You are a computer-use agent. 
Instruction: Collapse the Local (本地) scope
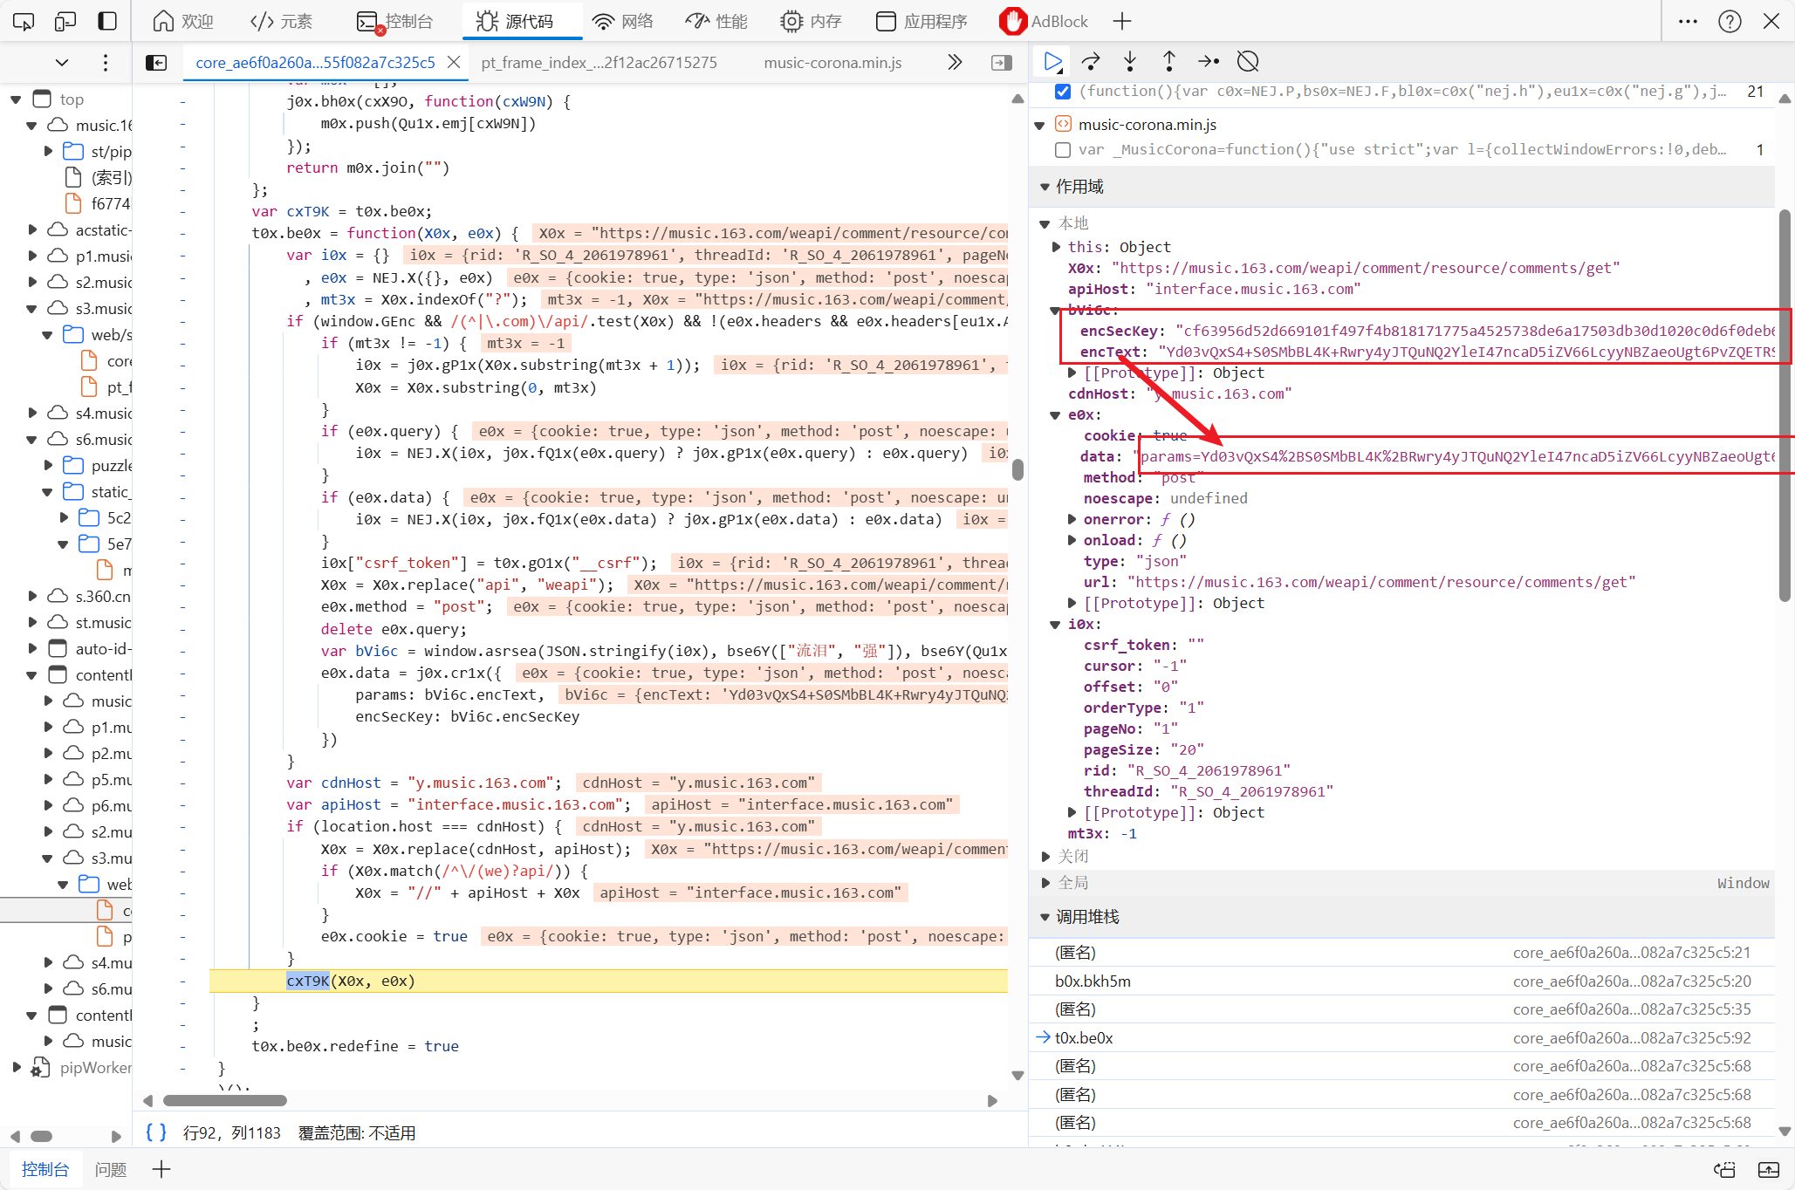click(x=1045, y=223)
